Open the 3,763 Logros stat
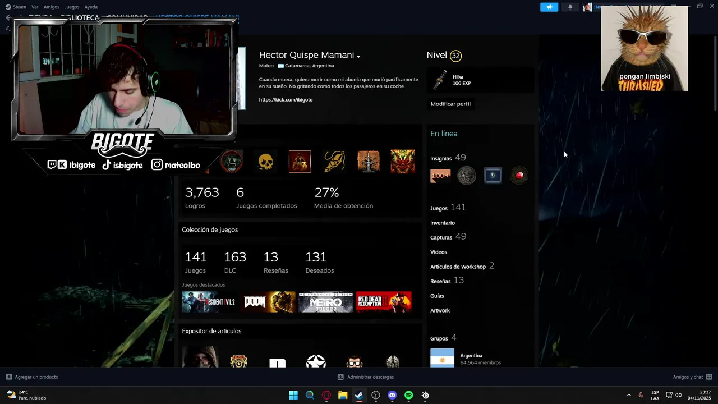 202,198
